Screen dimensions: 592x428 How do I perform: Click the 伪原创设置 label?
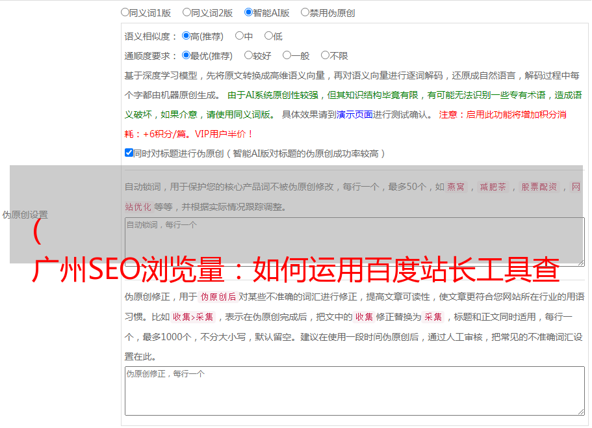point(25,215)
